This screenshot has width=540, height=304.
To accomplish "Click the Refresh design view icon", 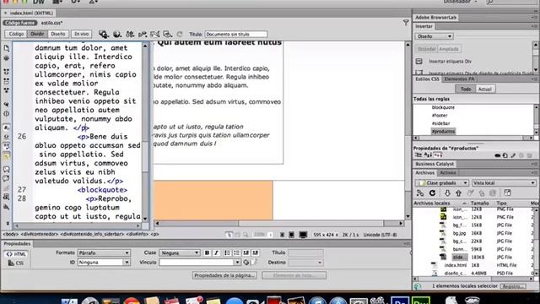I will [x=180, y=34].
